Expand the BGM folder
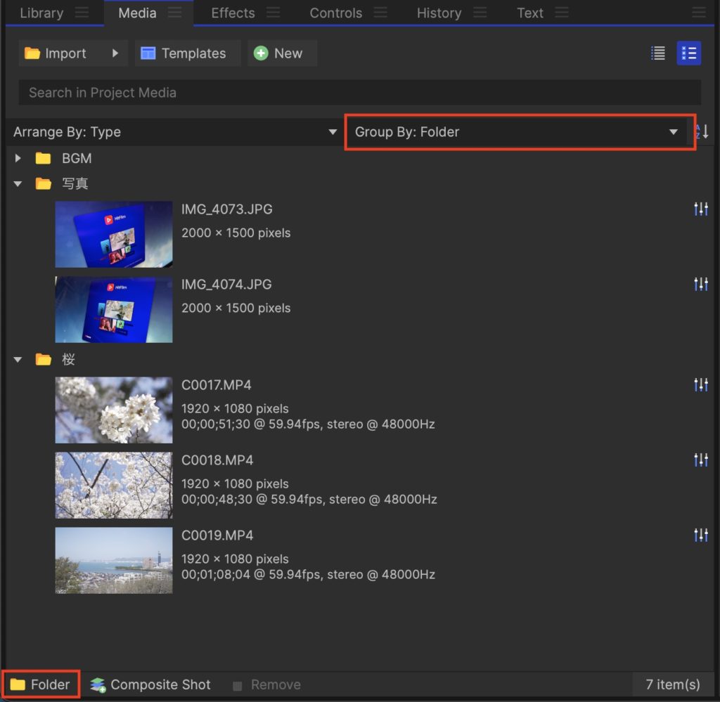 pyautogui.click(x=18, y=159)
